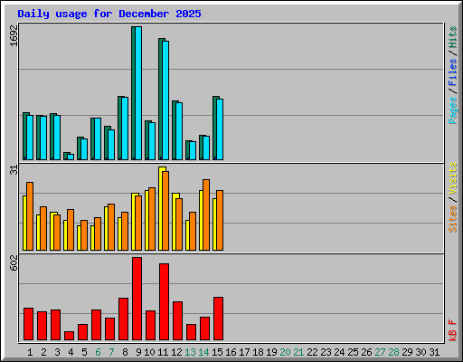
Task: Select the cyan hits bar for day 8
Action: 125,129
